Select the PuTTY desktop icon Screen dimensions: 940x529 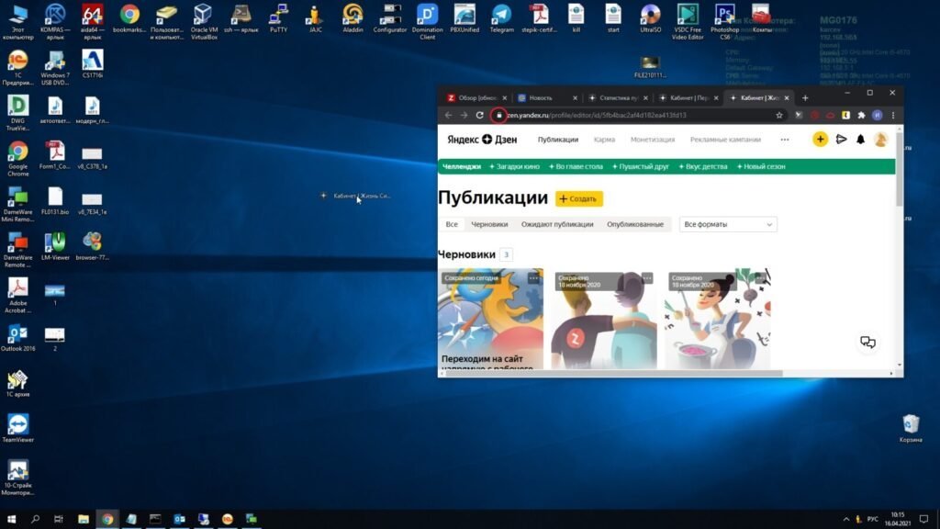click(279, 18)
